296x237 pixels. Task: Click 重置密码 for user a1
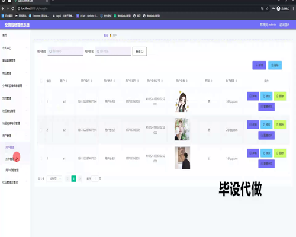click(266, 164)
